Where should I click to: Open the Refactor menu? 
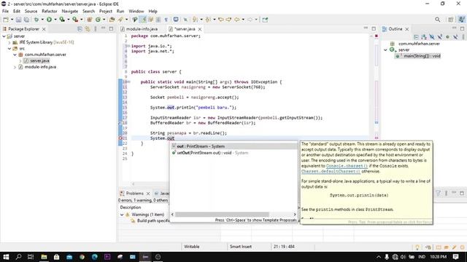(50, 11)
